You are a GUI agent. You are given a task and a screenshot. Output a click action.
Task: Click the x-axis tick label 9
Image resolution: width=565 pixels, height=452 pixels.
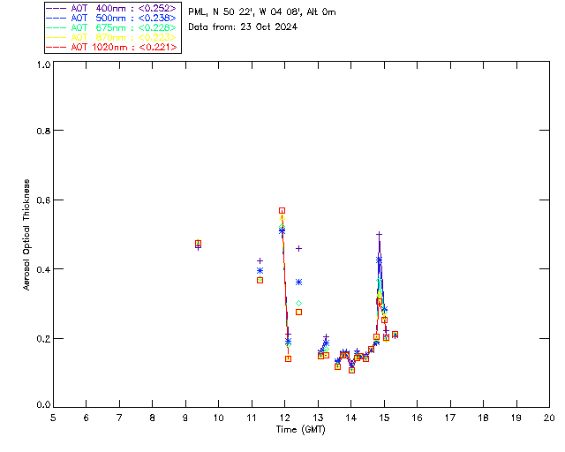pos(185,418)
